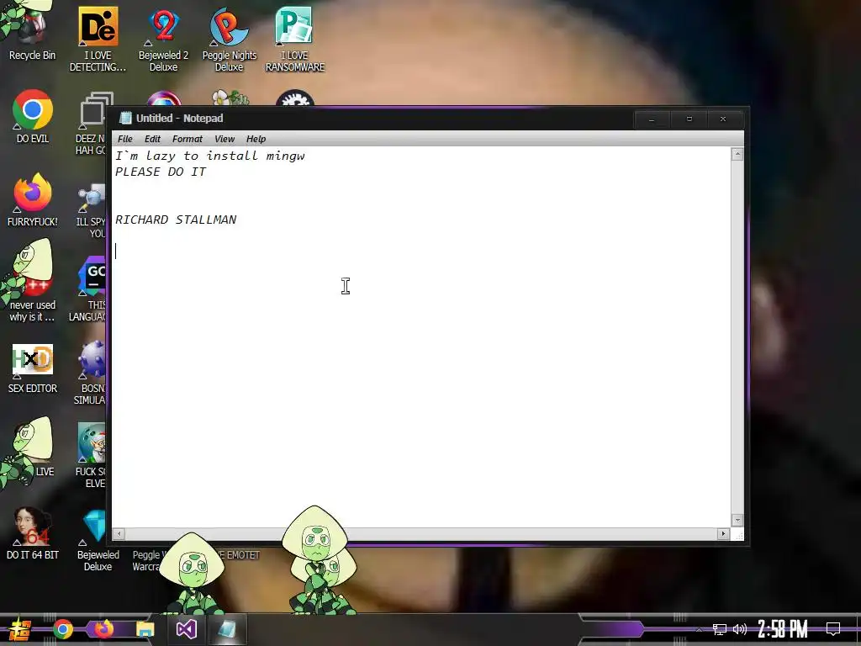Select the 'DO IT 64 BIT' desktop icon
Image resolution: width=861 pixels, height=646 pixels.
coord(33,532)
